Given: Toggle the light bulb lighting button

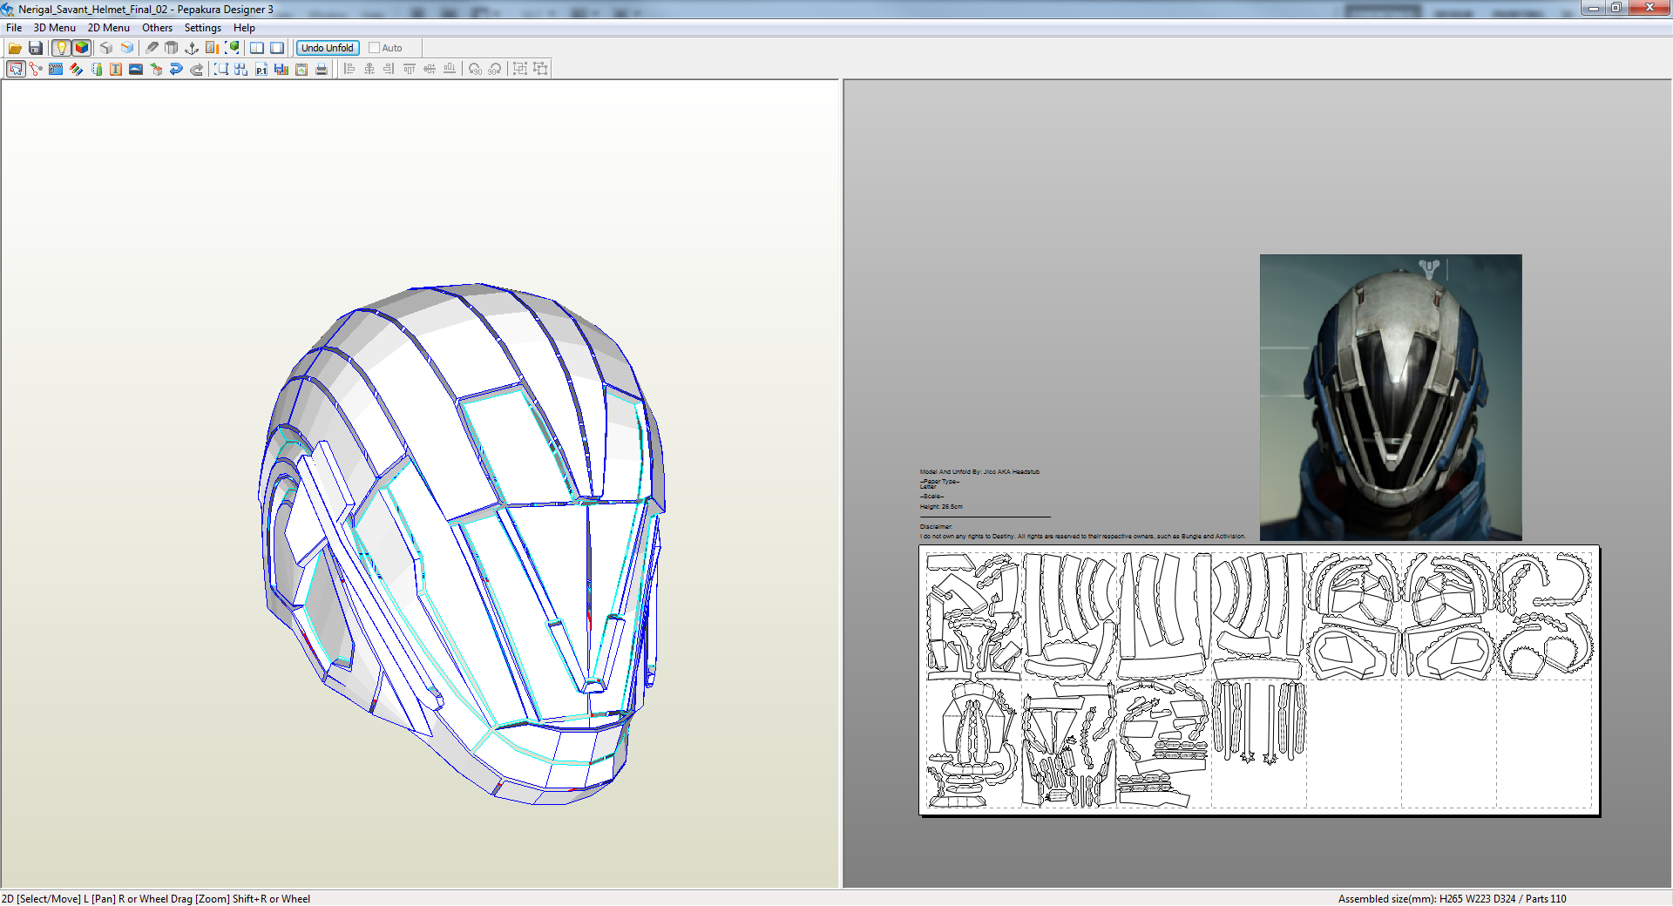Looking at the screenshot, I should 61,48.
